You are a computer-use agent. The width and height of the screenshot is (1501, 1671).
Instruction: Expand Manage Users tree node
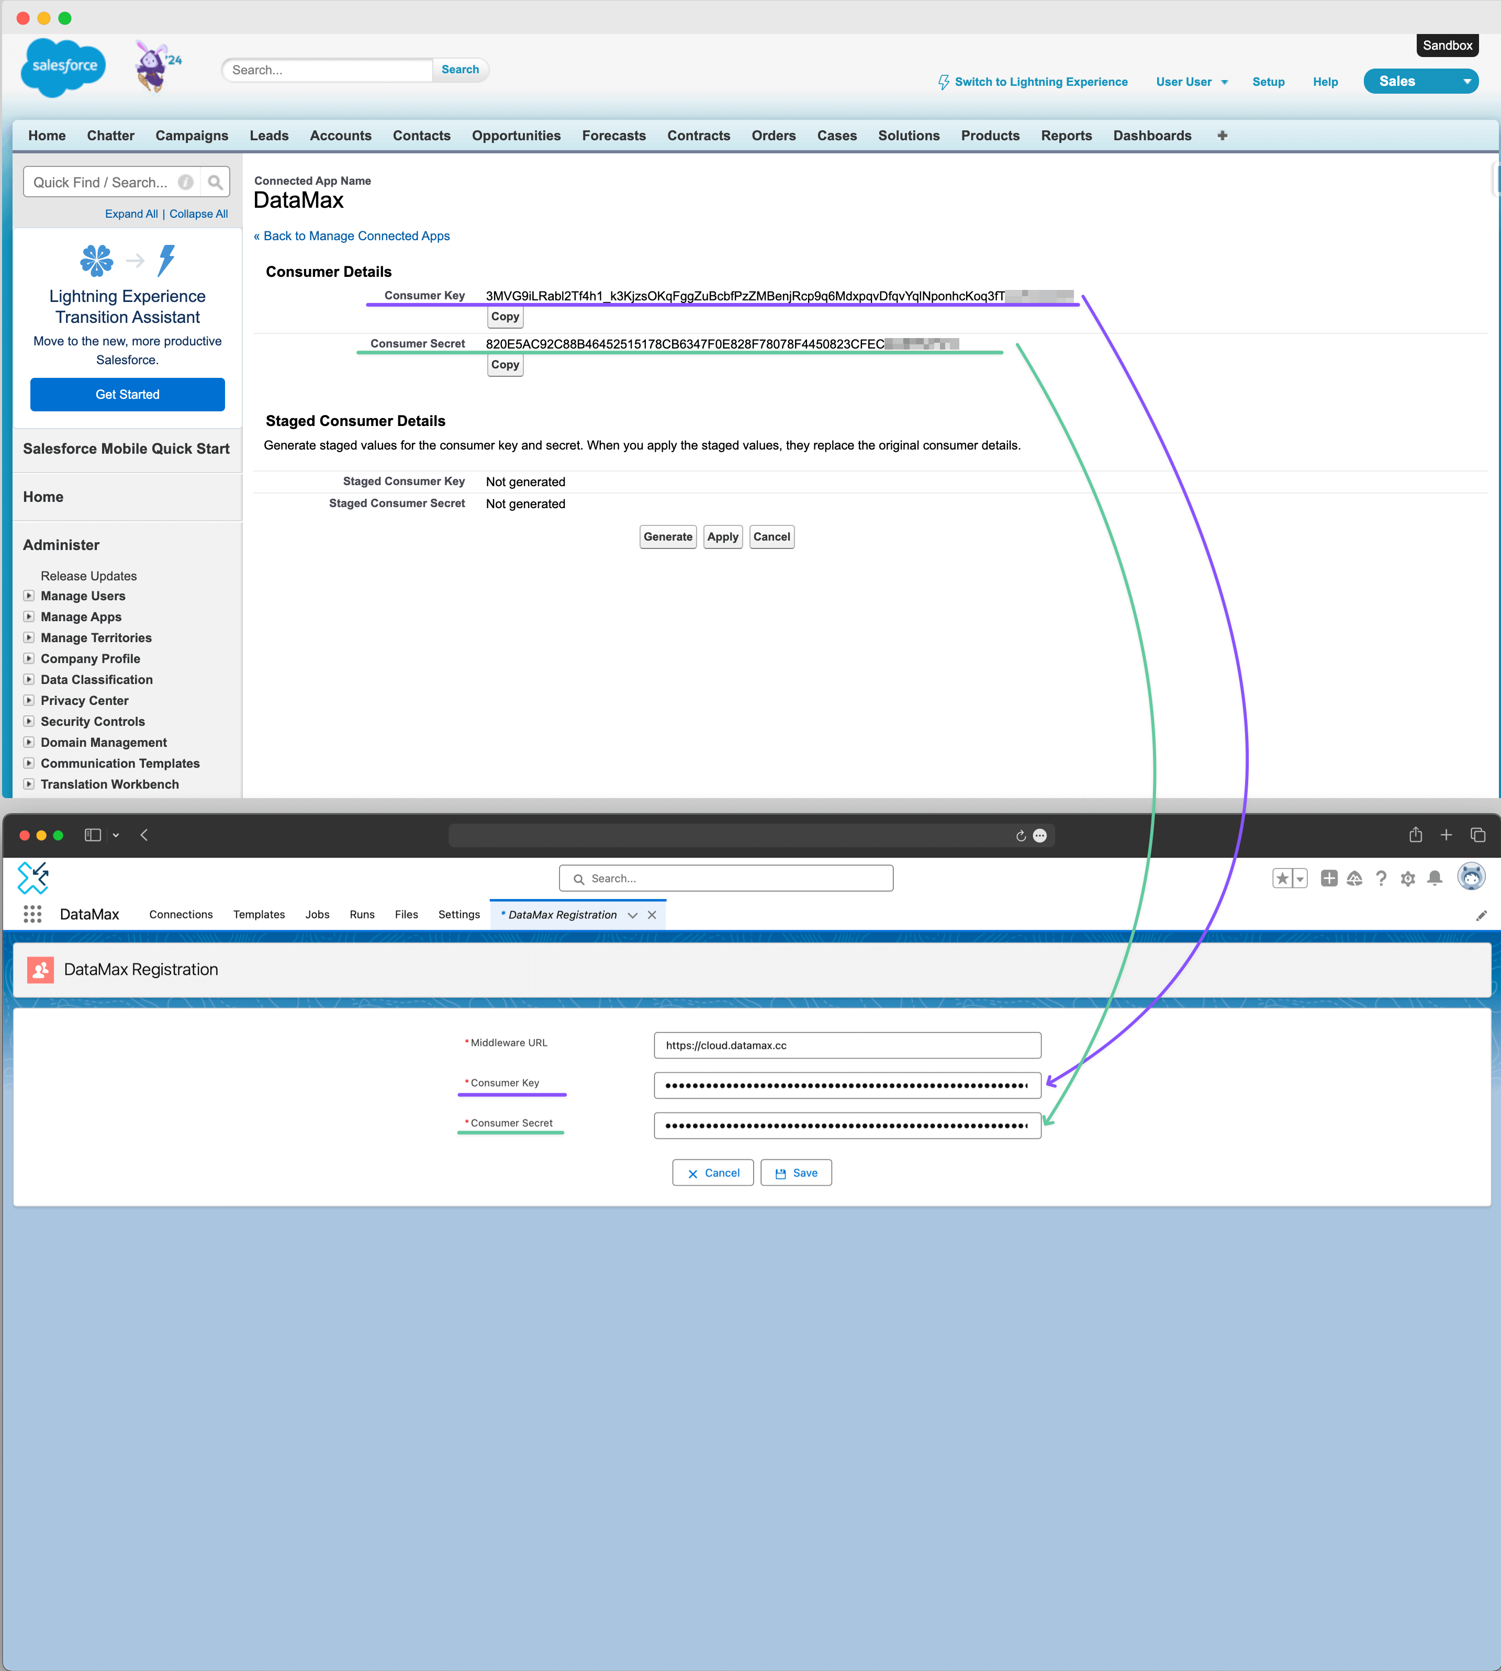[29, 596]
